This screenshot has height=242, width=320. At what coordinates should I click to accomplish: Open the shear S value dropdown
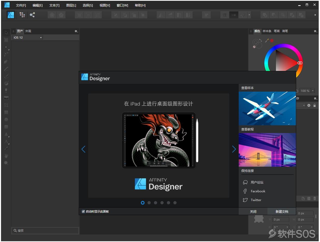(312, 227)
